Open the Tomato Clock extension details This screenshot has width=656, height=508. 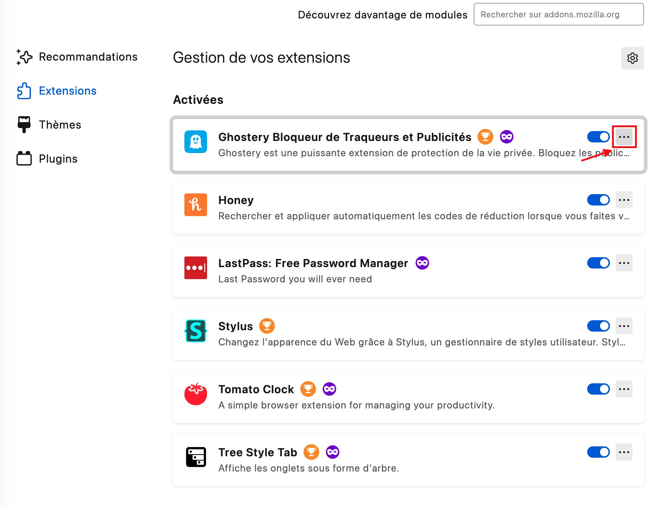pyautogui.click(x=256, y=389)
